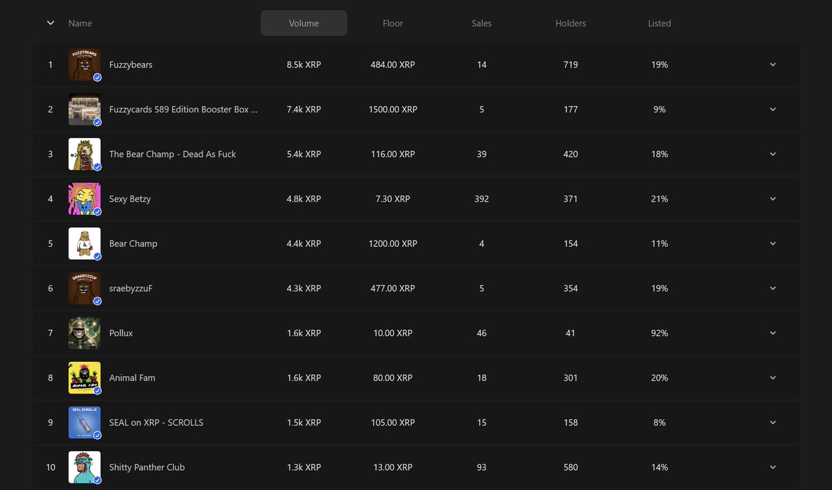The image size is (832, 490).
Task: Click the chevron beside the Name header
Action: pos(51,23)
